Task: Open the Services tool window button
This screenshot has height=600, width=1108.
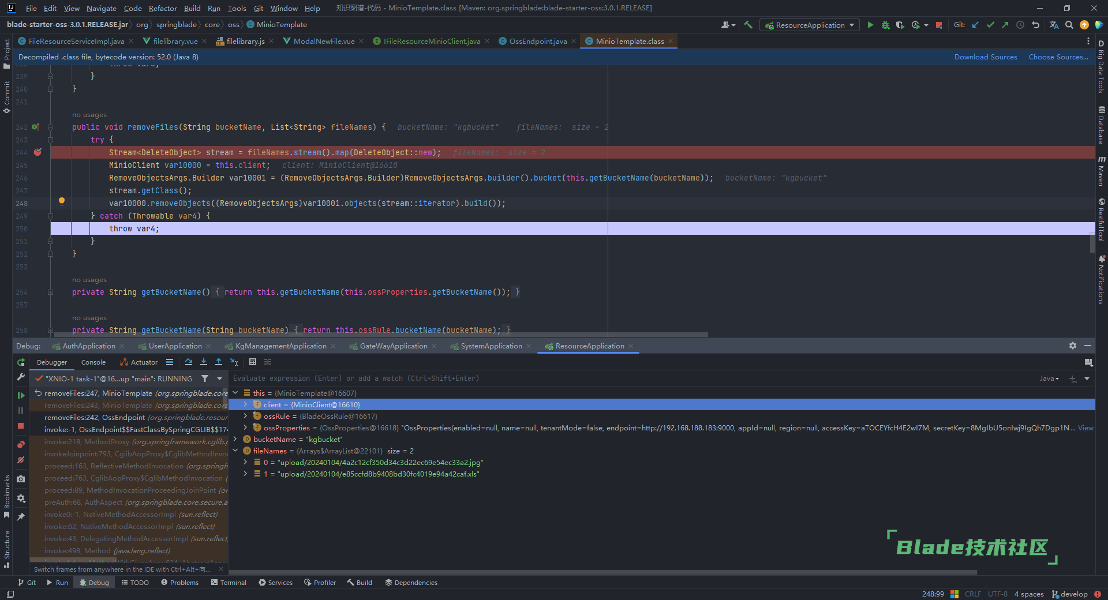Action: coord(275,582)
